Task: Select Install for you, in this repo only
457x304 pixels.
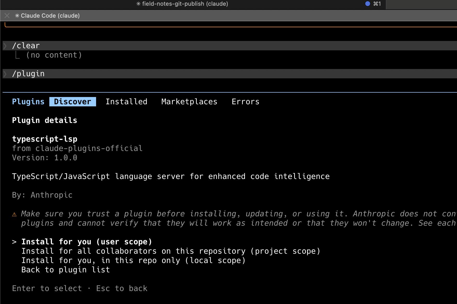Action: (133, 260)
